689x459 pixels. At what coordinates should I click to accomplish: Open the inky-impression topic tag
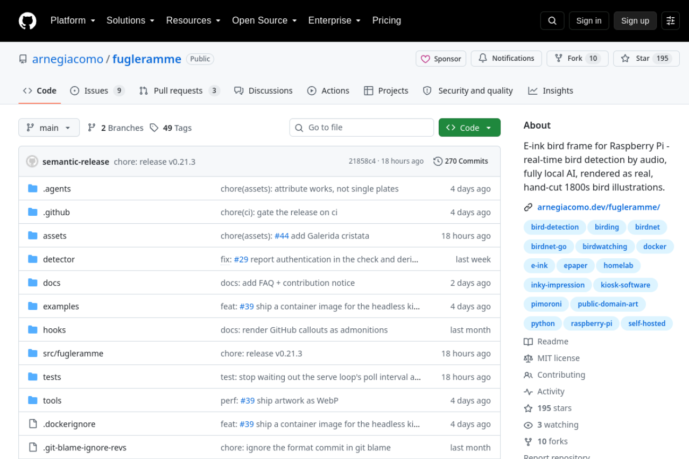[558, 285]
